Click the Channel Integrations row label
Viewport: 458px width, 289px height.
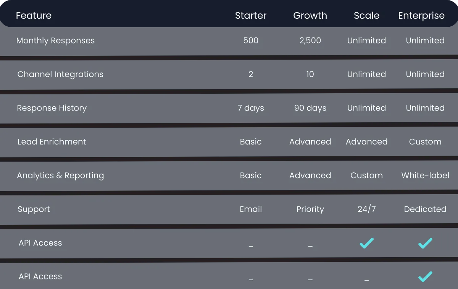(60, 74)
